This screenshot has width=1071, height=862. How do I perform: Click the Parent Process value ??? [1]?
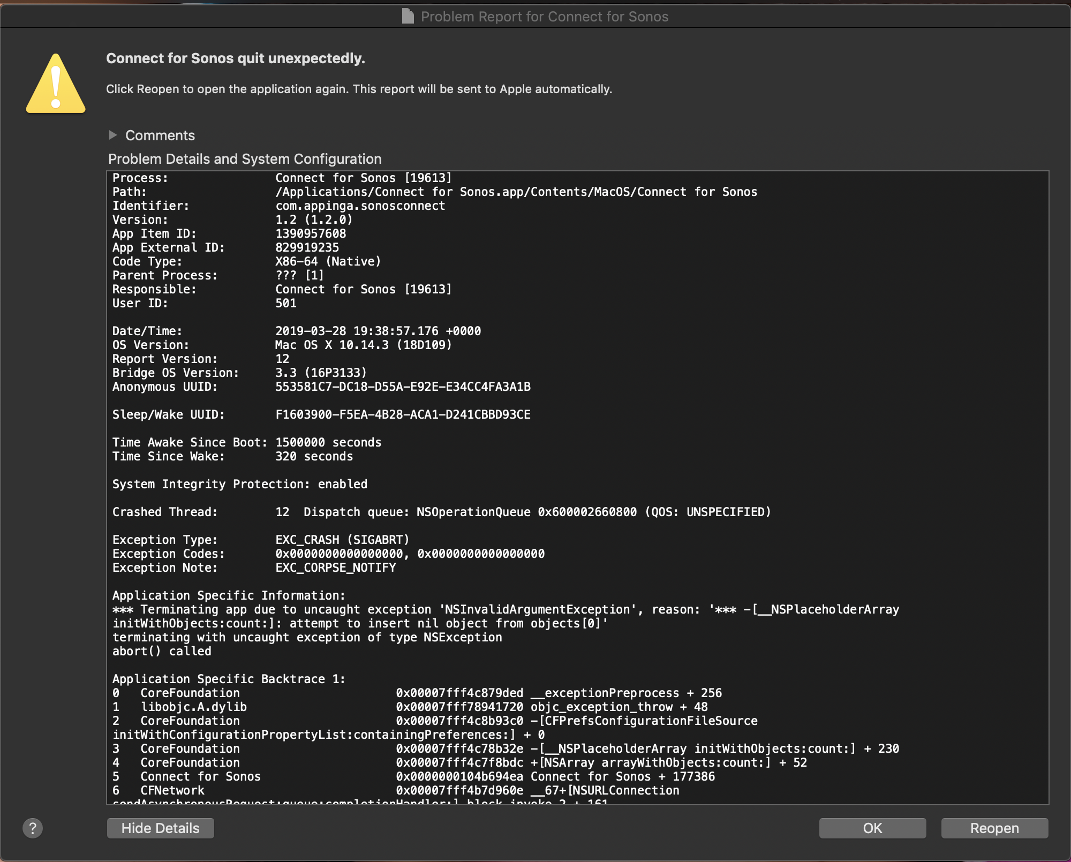coord(300,275)
